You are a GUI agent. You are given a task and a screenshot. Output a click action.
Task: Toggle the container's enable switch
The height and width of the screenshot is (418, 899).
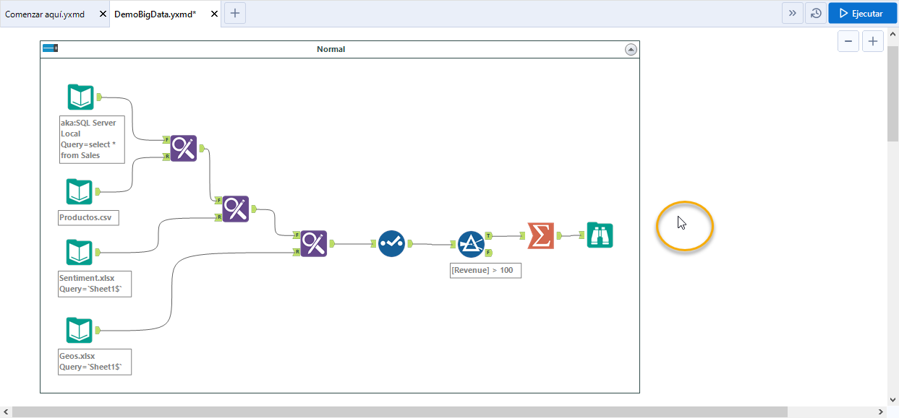click(50, 48)
